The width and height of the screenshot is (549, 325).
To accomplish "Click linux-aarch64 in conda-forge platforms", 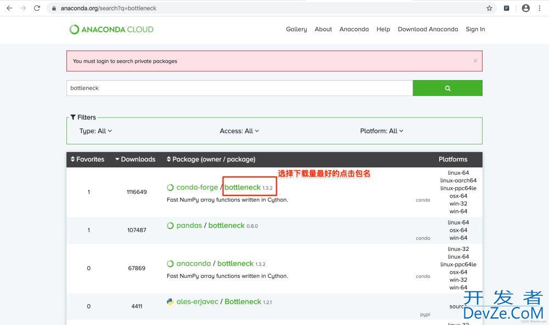I will (458, 181).
